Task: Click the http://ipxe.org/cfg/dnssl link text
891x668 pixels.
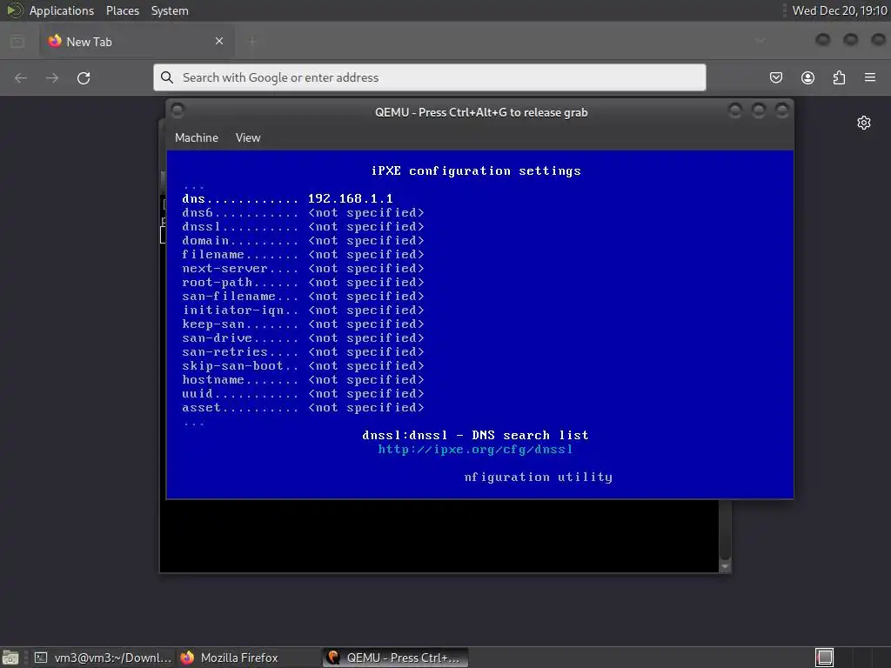Action: tap(476, 450)
